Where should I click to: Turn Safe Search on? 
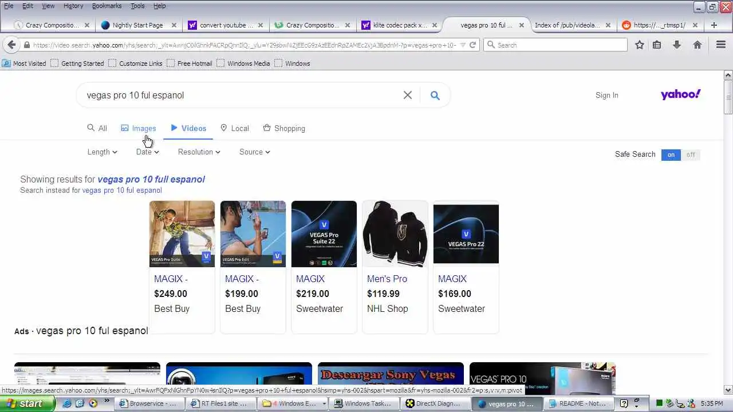pyautogui.click(x=671, y=154)
